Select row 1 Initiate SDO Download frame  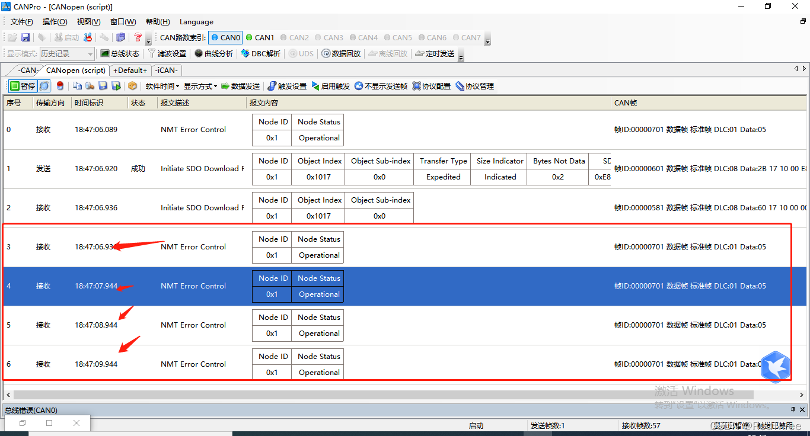[405, 169]
